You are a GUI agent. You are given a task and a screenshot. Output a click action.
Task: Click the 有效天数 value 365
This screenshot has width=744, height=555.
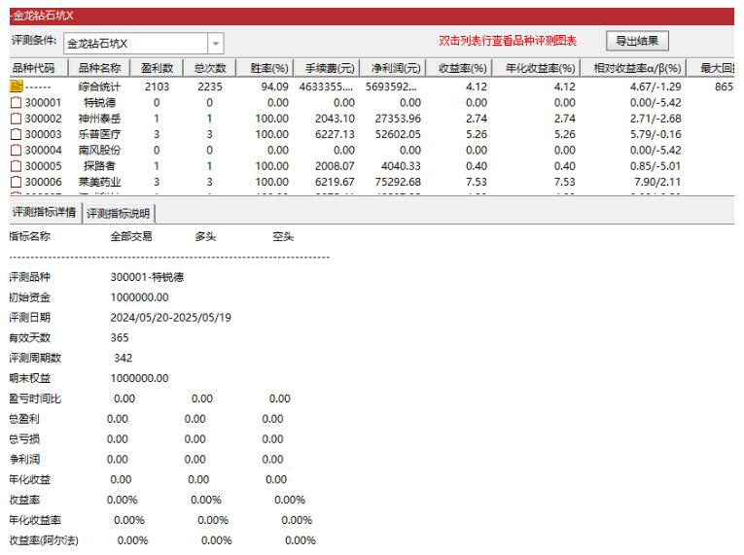coord(120,337)
